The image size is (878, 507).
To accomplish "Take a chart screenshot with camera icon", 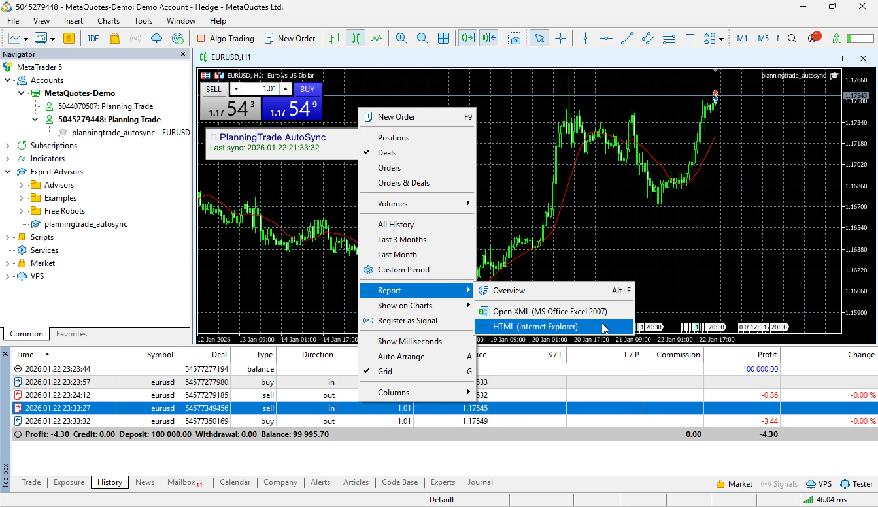I will click(x=514, y=38).
